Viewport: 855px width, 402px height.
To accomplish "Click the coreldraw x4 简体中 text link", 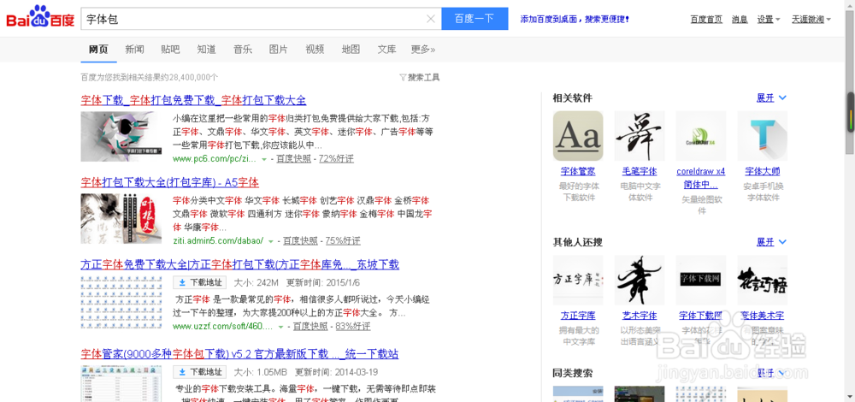I will coord(701,178).
